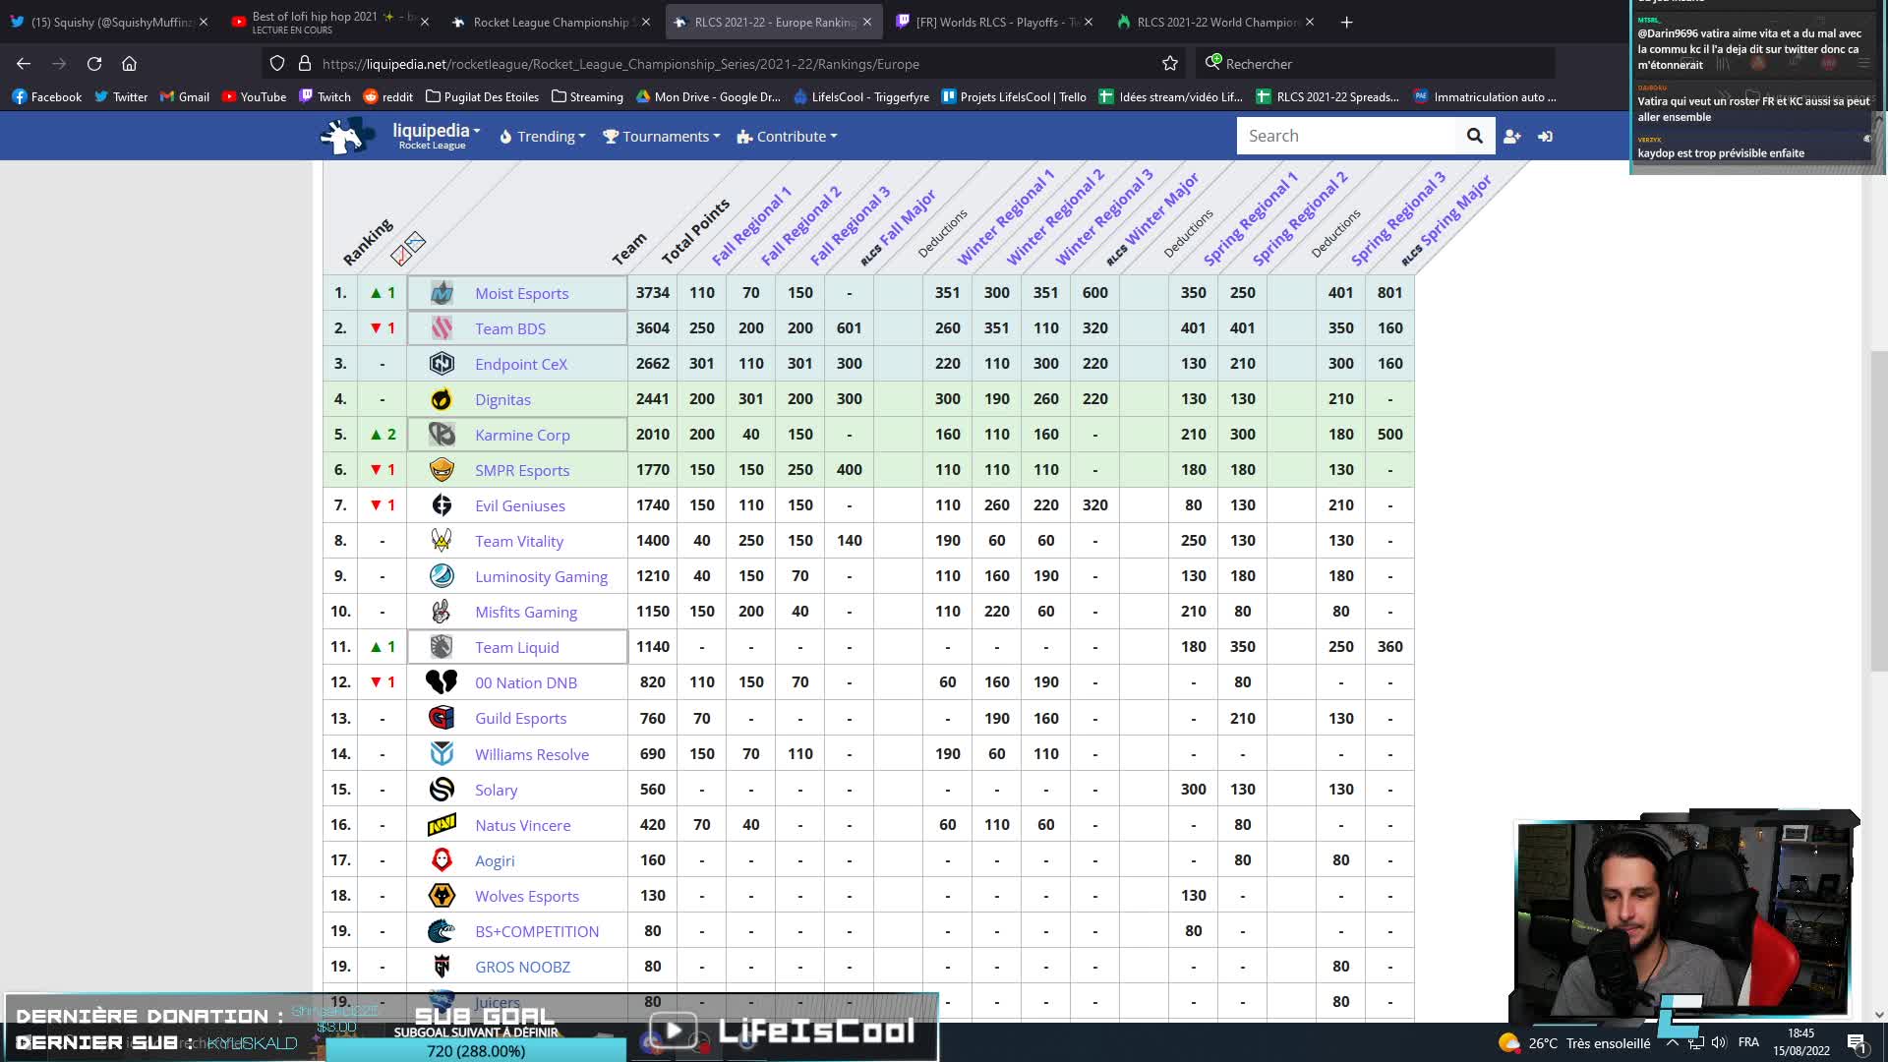The width and height of the screenshot is (1888, 1062).
Task: Open the reddit bookmark
Action: (x=387, y=96)
